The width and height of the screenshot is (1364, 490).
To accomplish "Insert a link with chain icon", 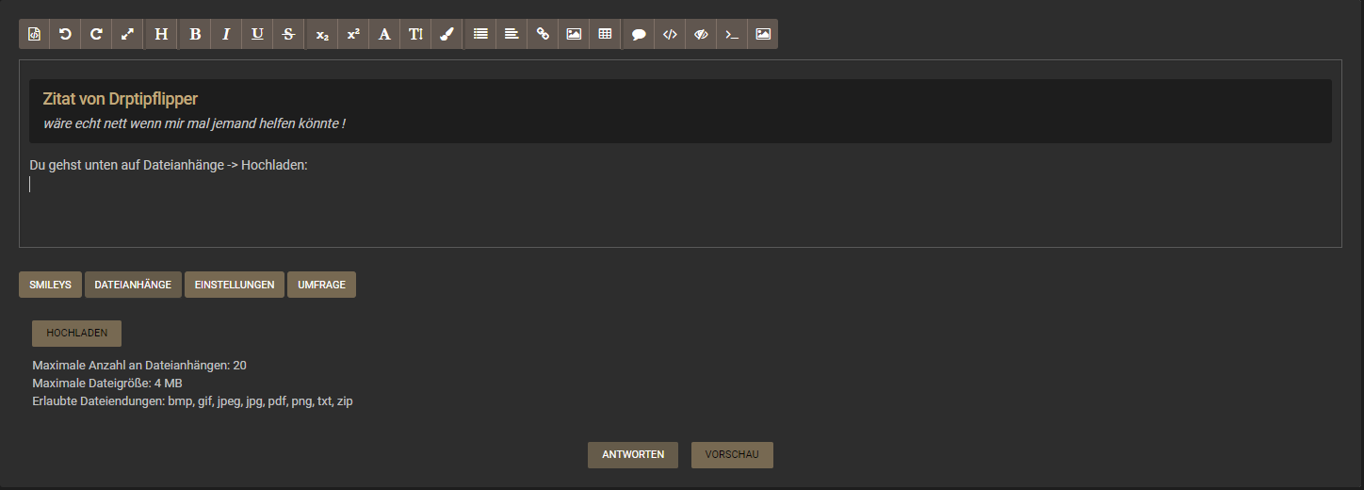I will (x=543, y=34).
